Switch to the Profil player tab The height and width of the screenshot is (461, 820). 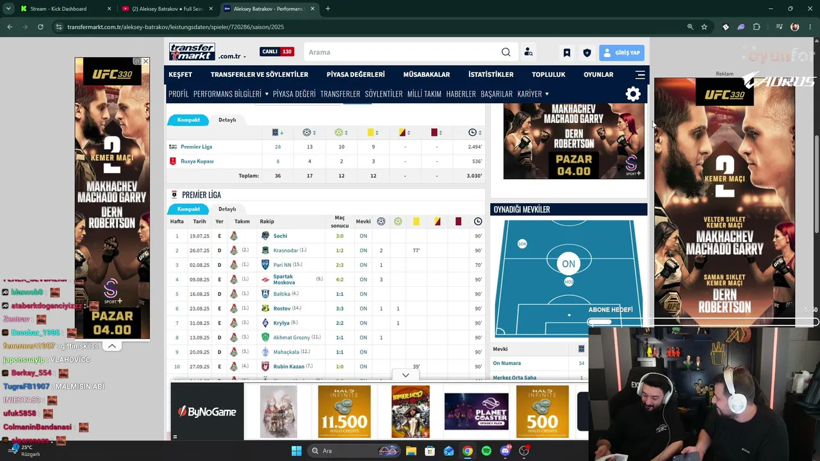[178, 94]
